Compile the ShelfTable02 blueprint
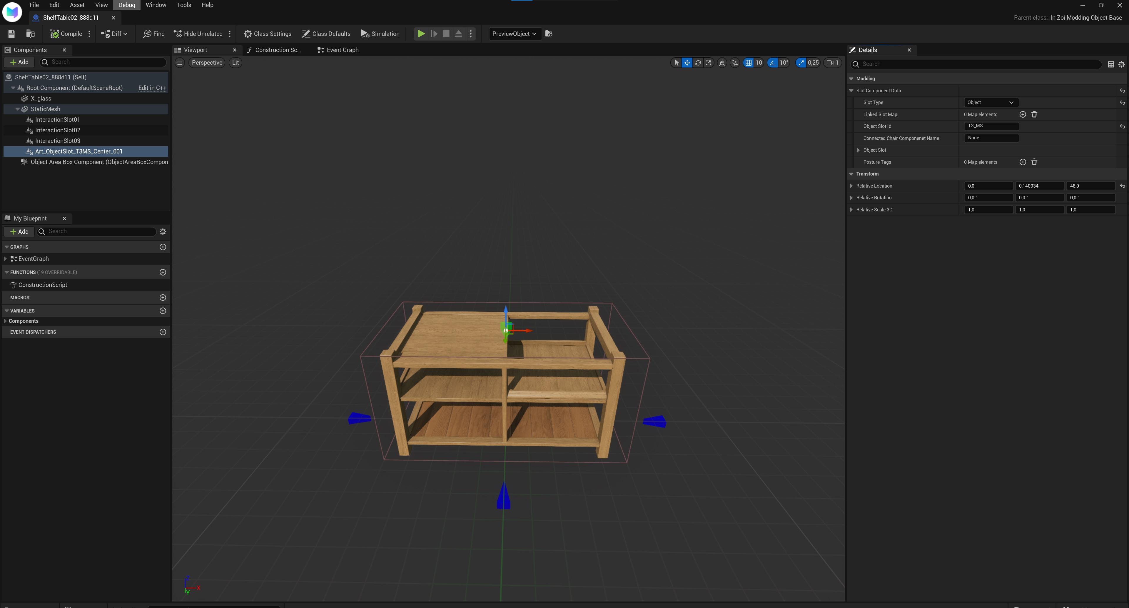1129x608 pixels. 66,34
